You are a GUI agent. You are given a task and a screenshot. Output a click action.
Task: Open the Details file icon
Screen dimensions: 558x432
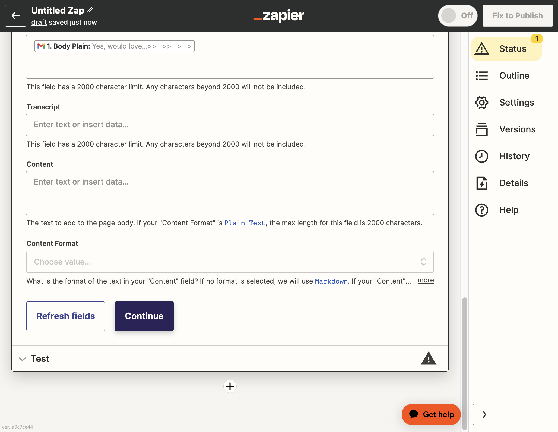tap(482, 183)
